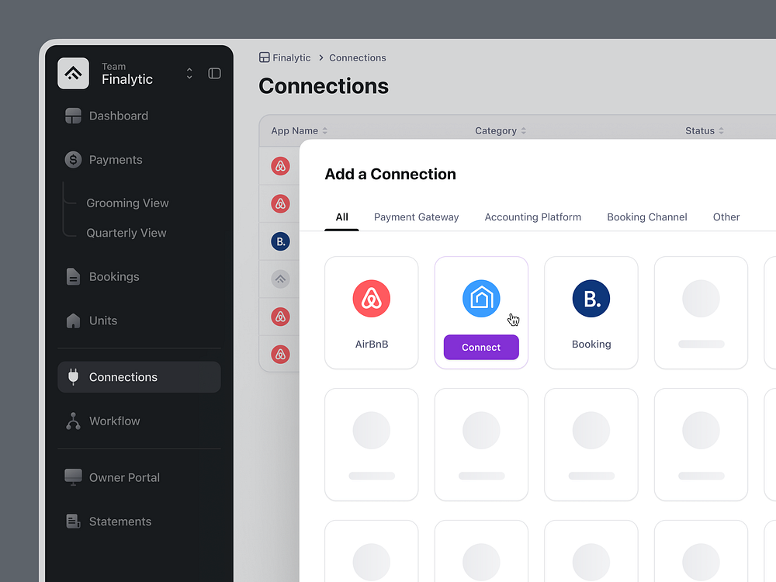
Task: Open Workflow using its branch icon
Action: coord(73,421)
